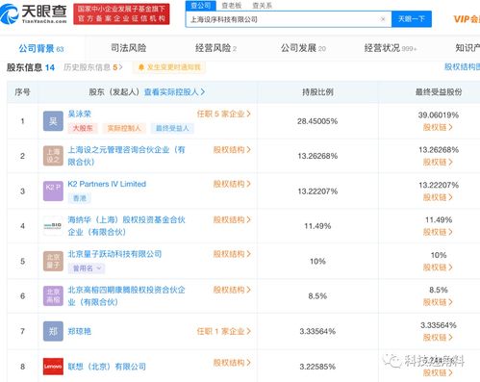Viewport: 480px width, 382px height.
Task: Expand 历史股东信息 5 chevron
Action: coord(120,67)
